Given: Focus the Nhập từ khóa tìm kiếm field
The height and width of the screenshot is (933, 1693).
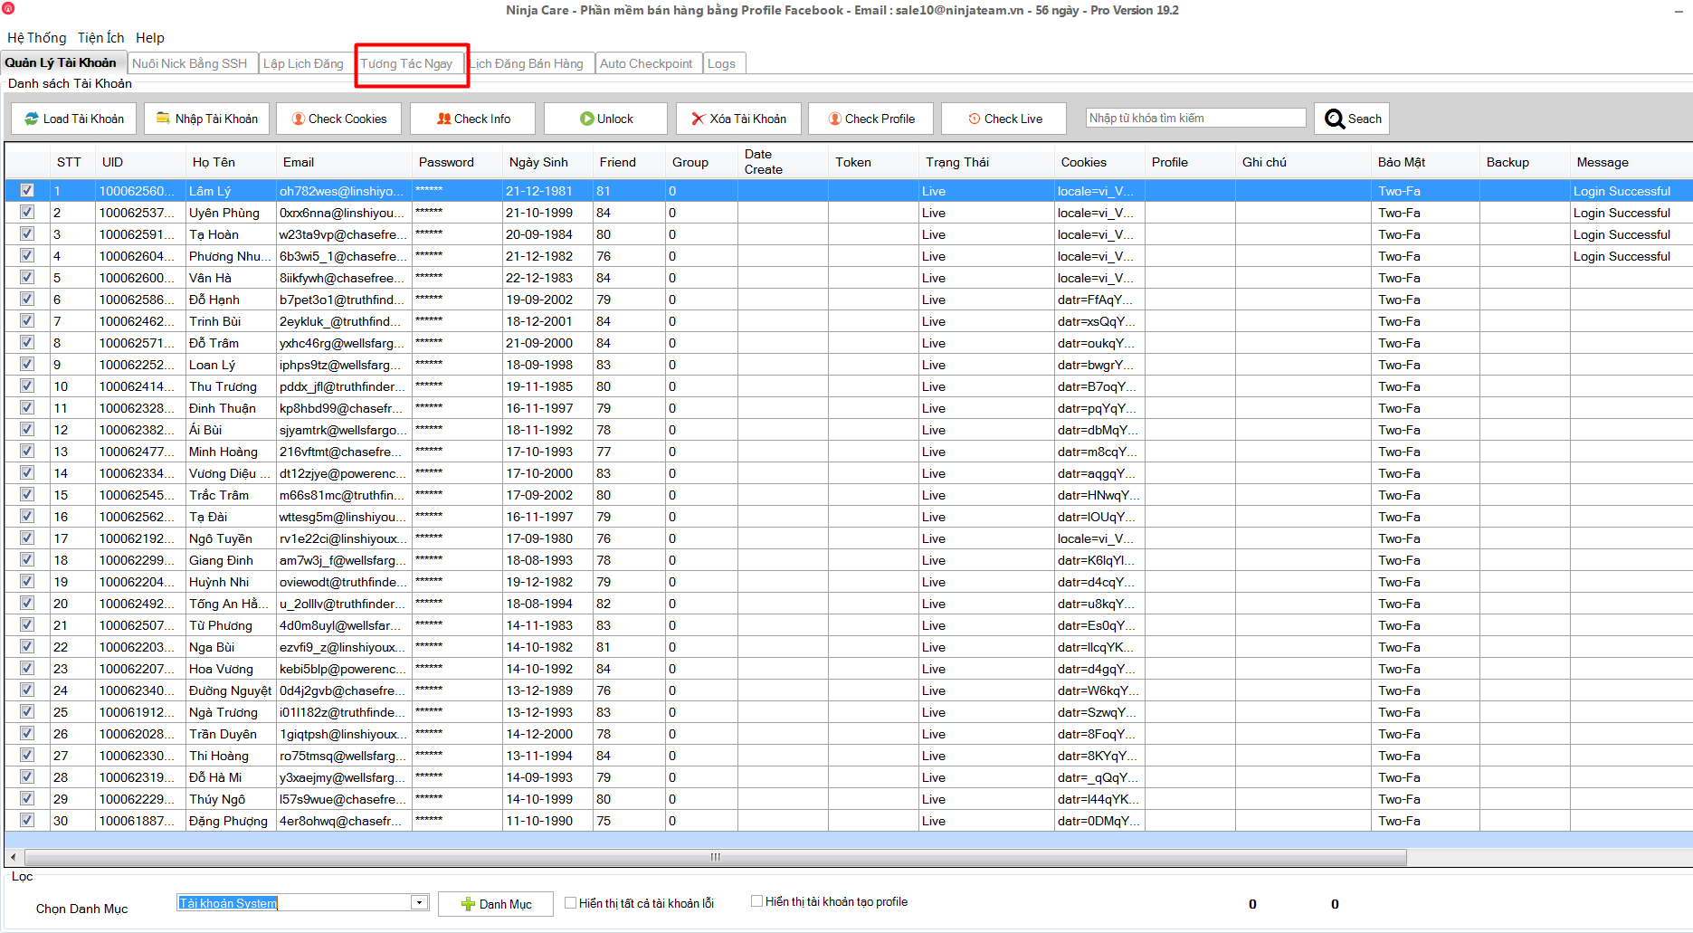Looking at the screenshot, I should coord(1195,118).
